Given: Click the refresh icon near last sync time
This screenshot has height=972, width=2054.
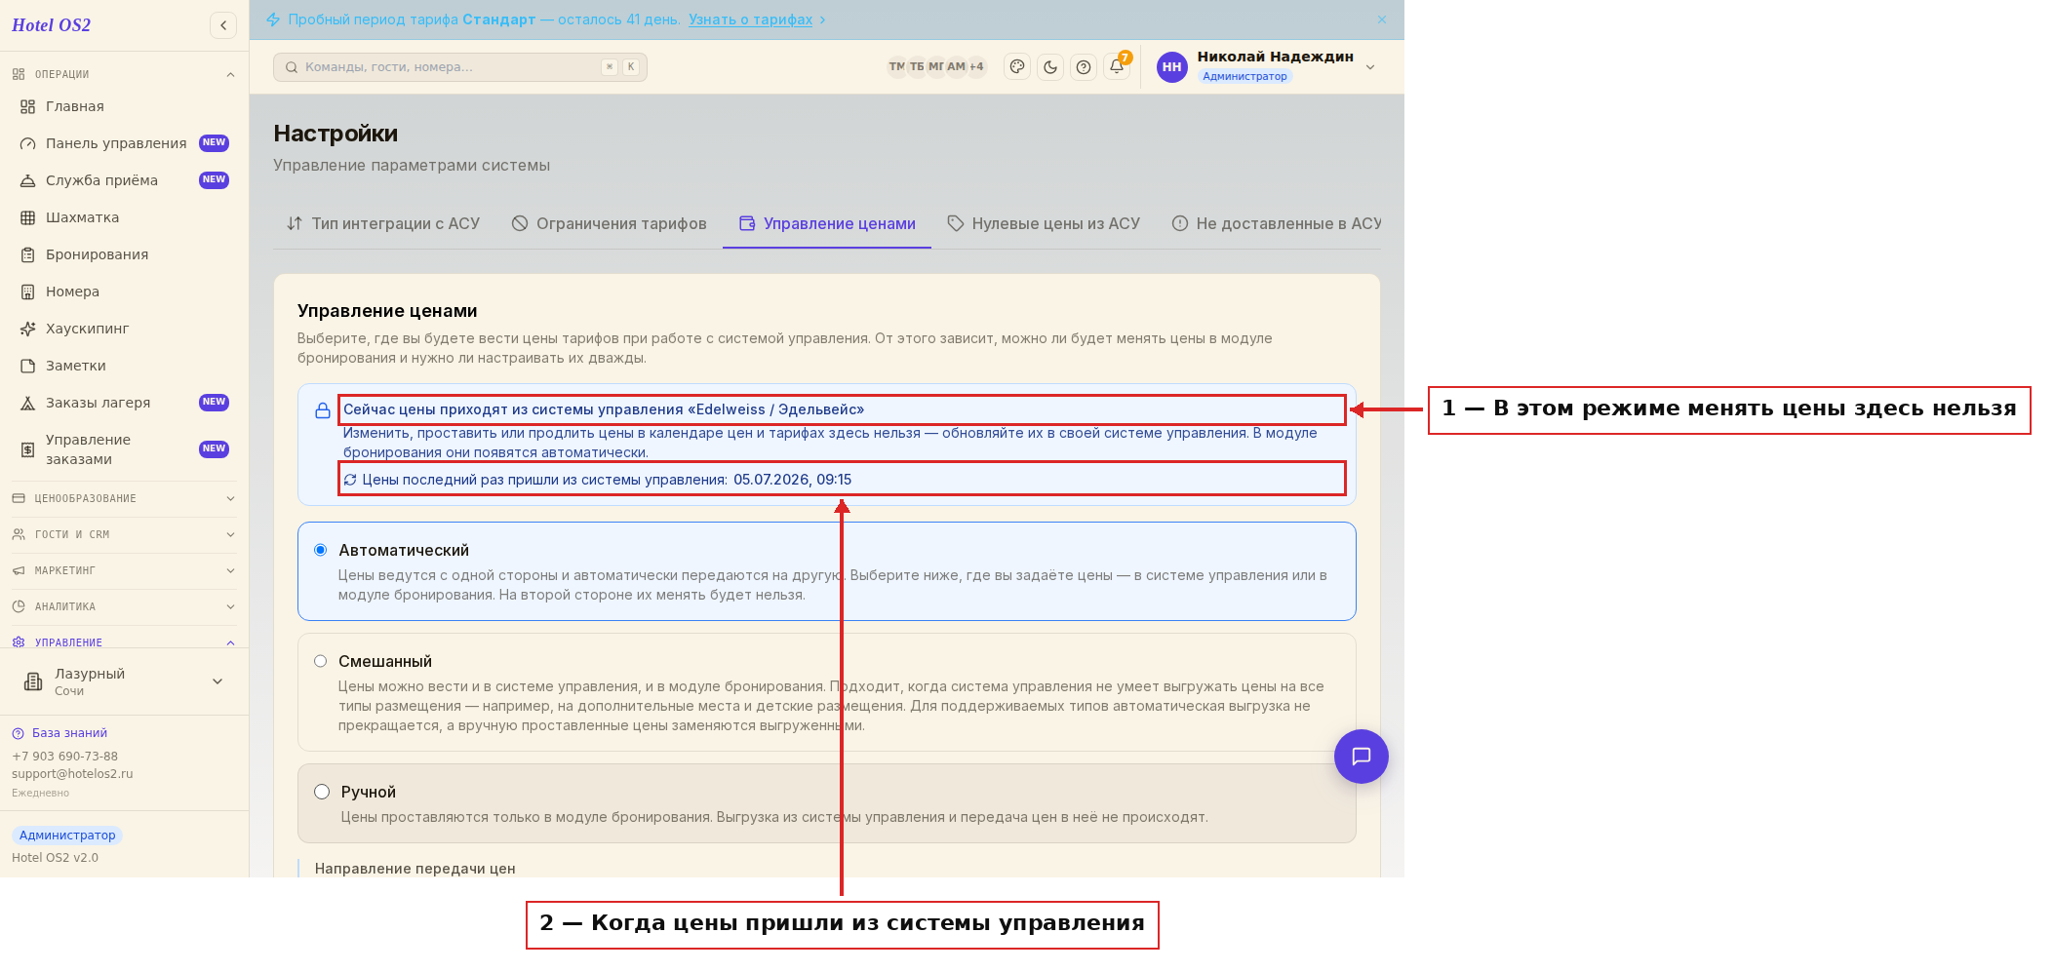Looking at the screenshot, I should 350,480.
